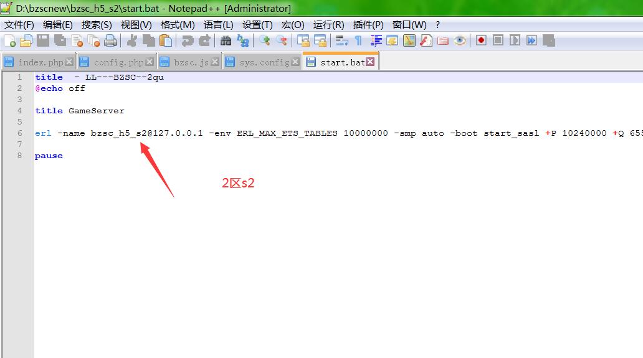Switch to the sys.config tab

click(x=264, y=62)
